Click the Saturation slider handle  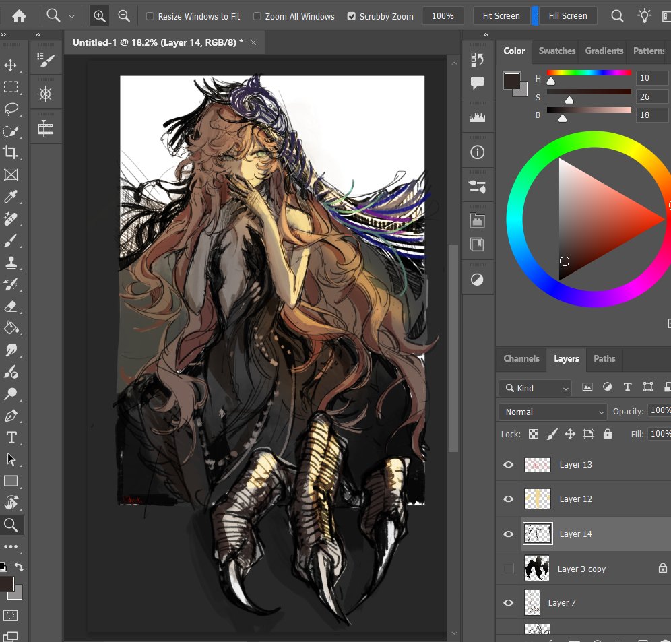(x=569, y=100)
